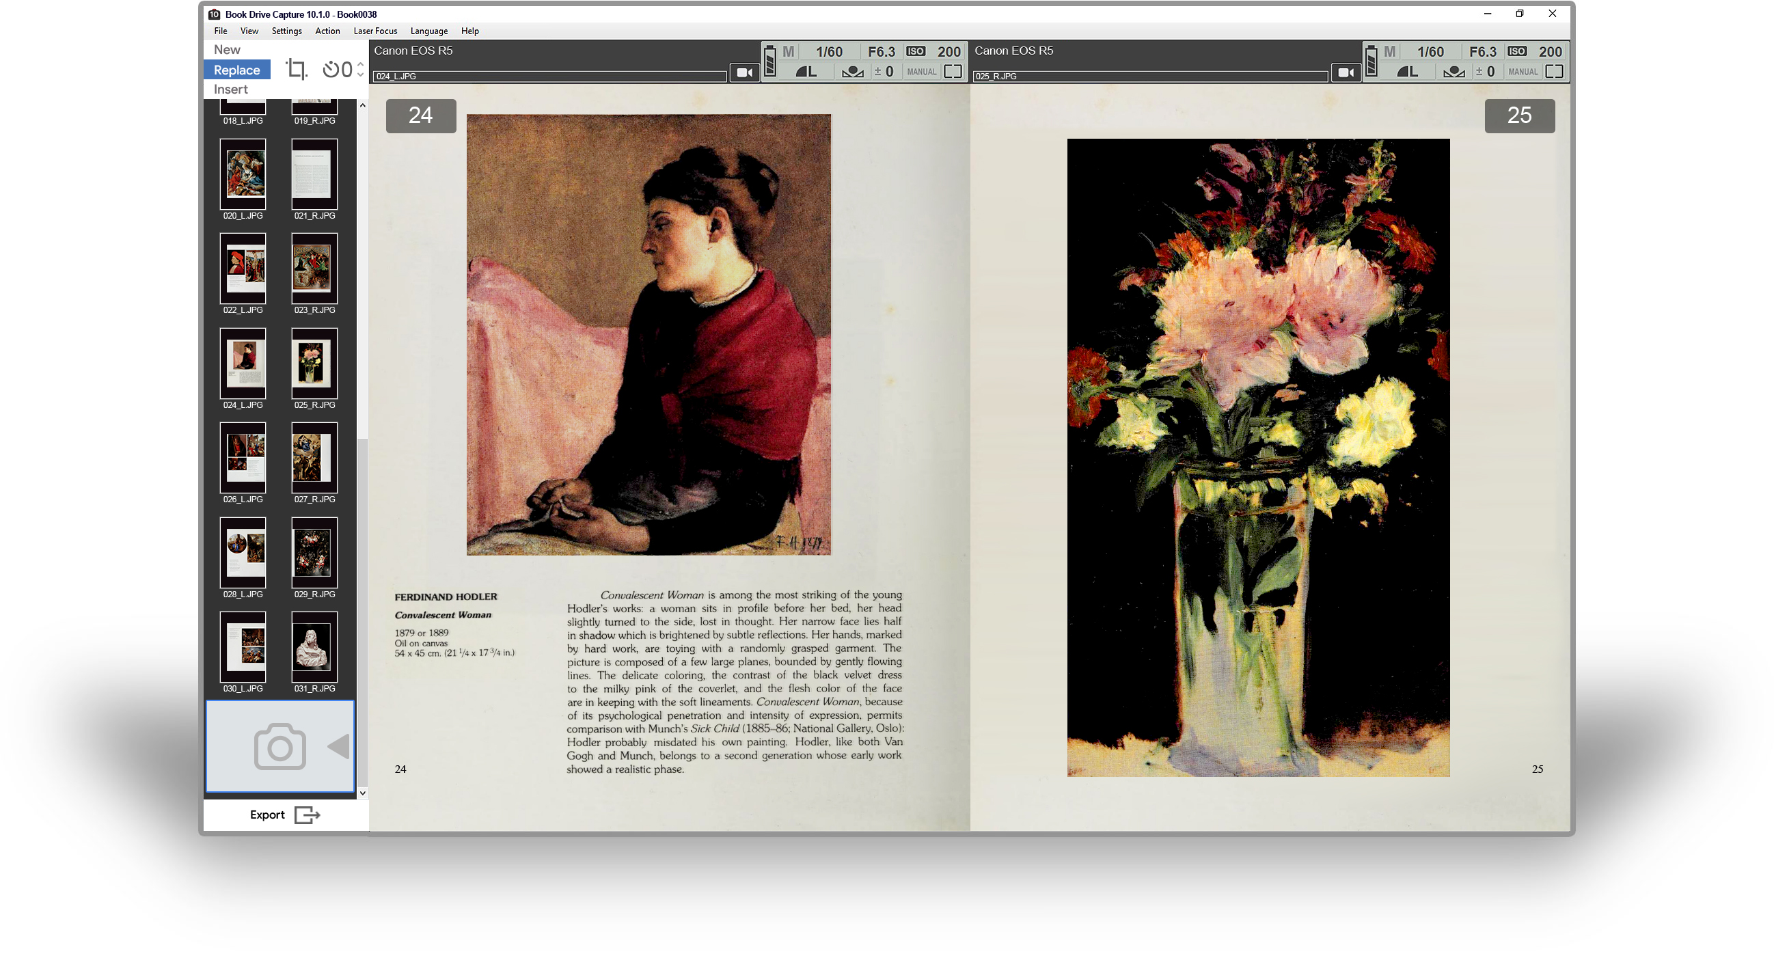
Task: Select the crop tool icon
Action: point(296,69)
